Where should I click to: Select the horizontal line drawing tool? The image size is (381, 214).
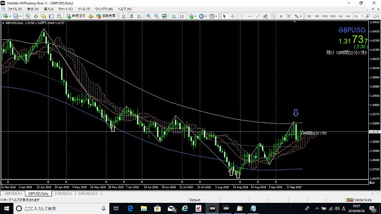(248, 16)
